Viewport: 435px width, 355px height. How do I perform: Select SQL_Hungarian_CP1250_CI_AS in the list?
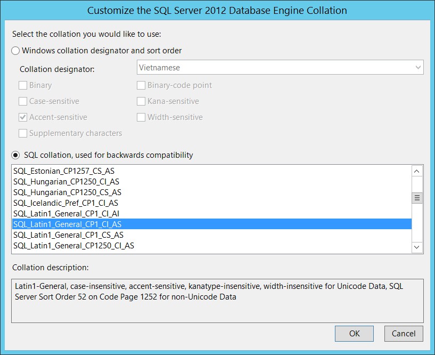212,182
